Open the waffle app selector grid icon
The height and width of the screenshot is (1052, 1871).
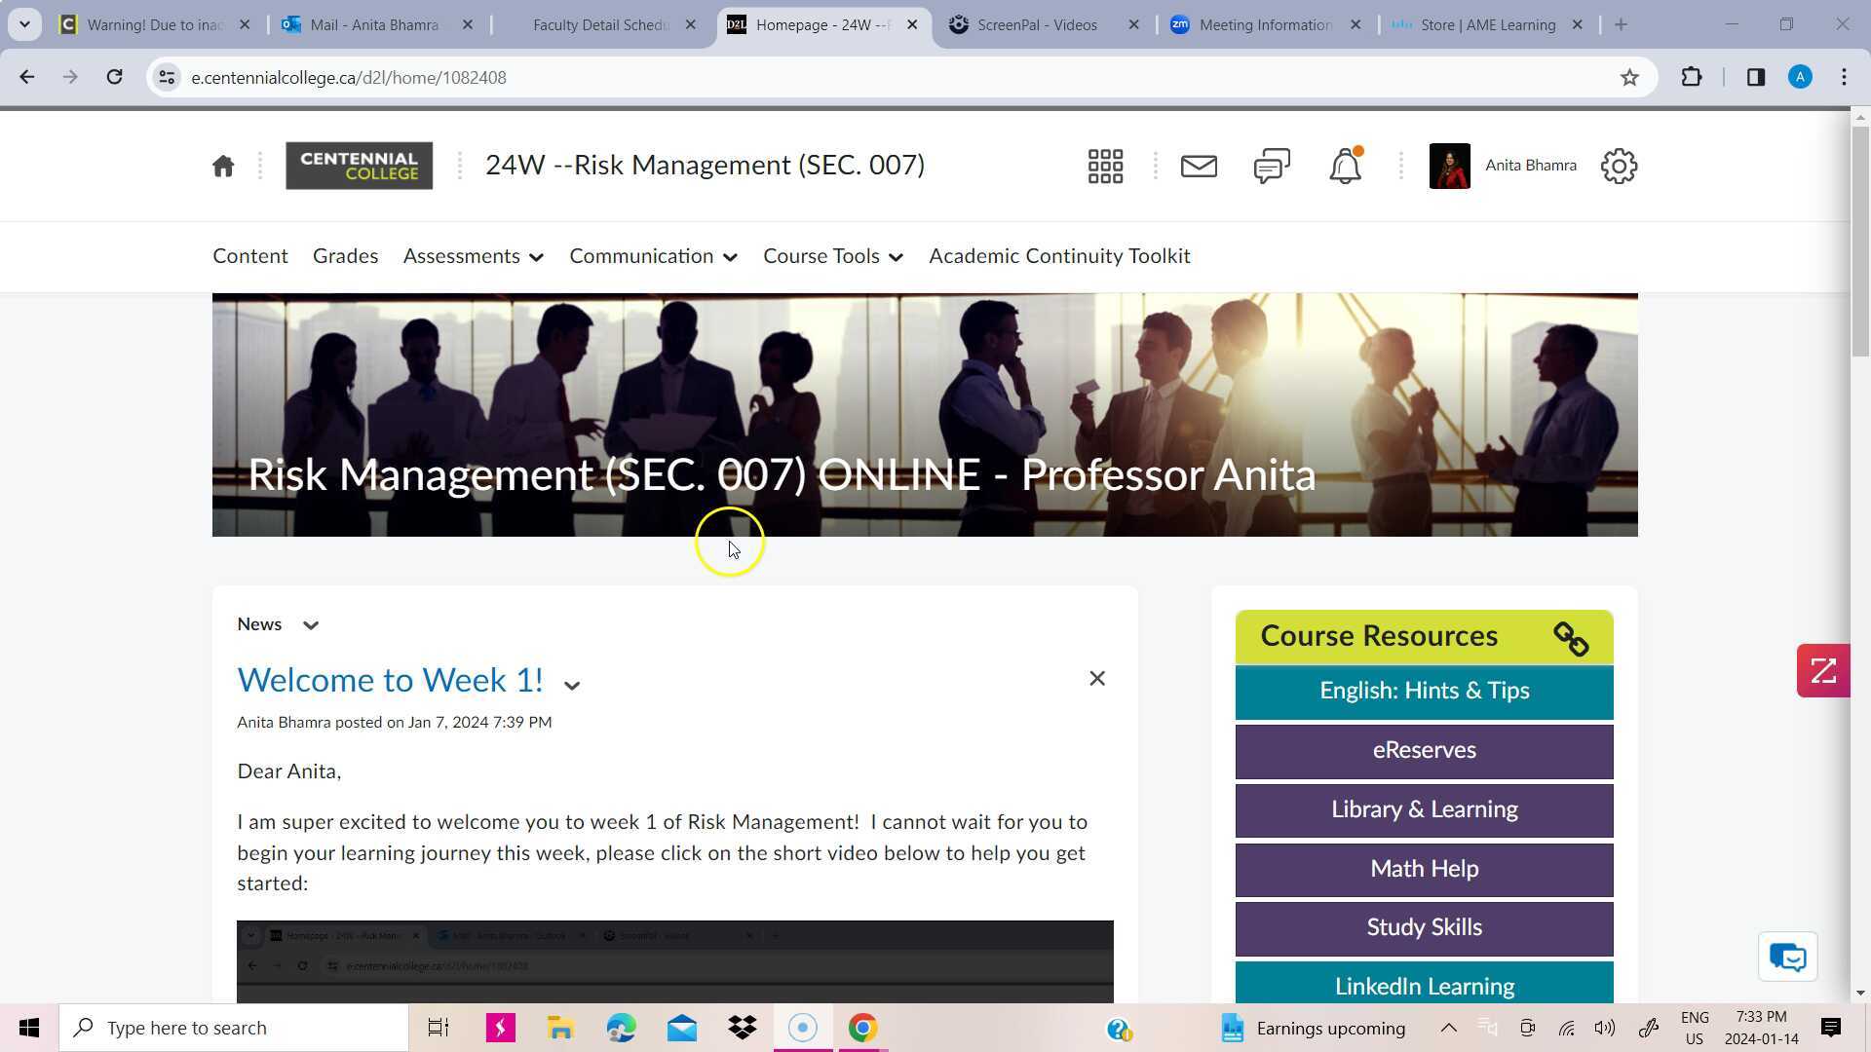(1105, 166)
